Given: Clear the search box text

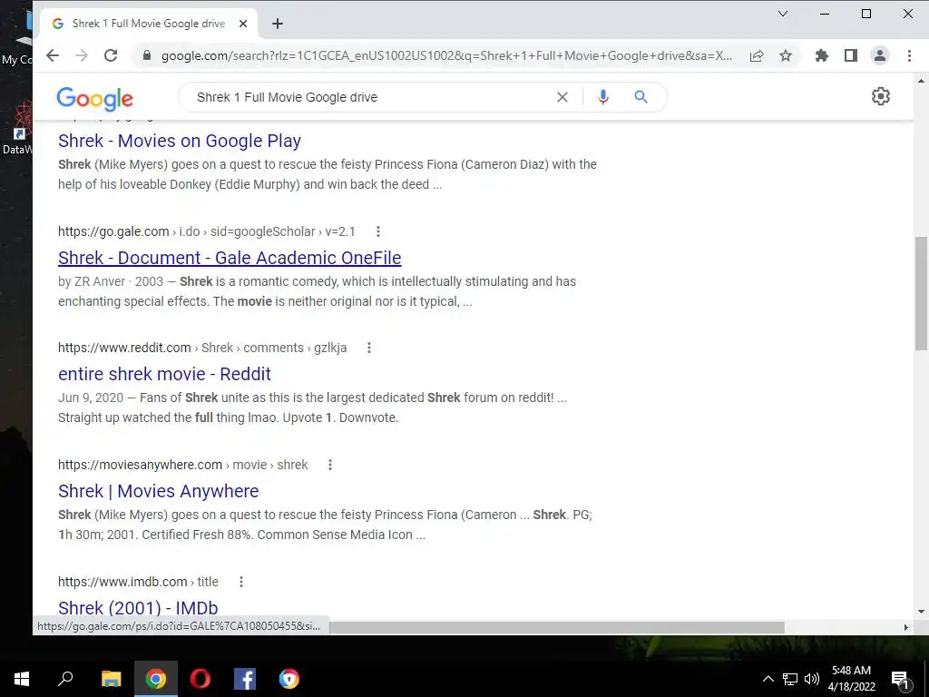Looking at the screenshot, I should 562,97.
